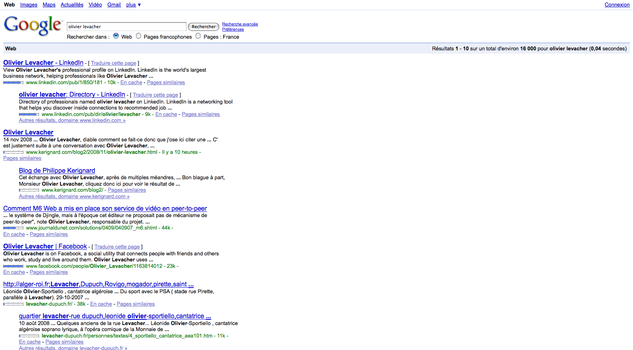Click the results count '16 000' text

[x=528, y=49]
